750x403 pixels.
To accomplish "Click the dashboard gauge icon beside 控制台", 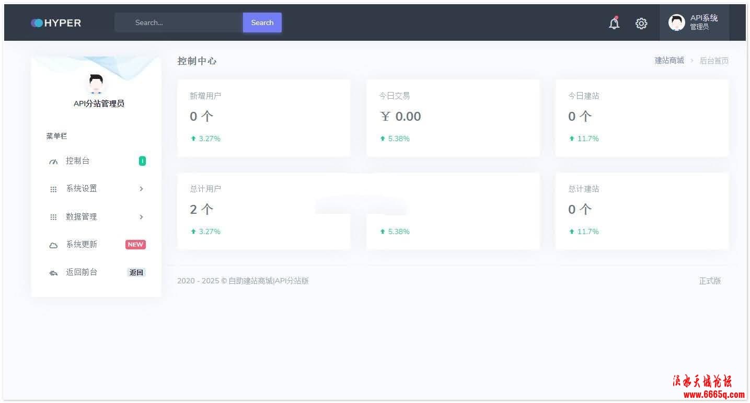I will click(53, 161).
